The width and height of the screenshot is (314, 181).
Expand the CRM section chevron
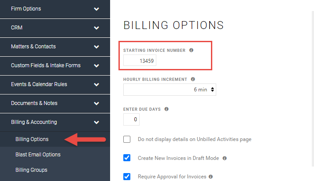(96, 28)
